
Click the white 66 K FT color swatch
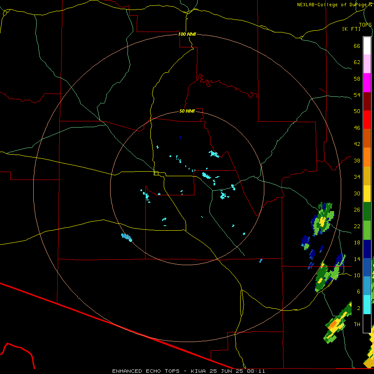367,46
